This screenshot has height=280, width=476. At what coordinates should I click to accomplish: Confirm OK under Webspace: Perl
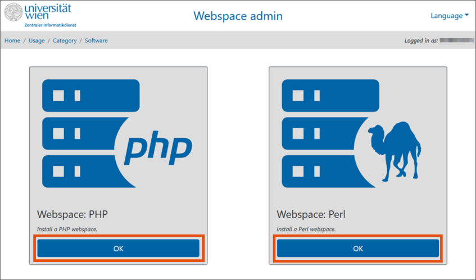pyautogui.click(x=358, y=249)
